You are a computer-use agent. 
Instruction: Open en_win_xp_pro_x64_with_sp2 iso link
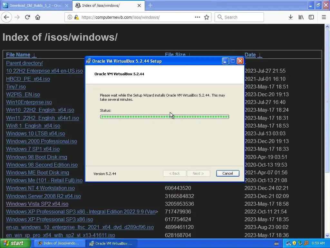tap(61, 235)
